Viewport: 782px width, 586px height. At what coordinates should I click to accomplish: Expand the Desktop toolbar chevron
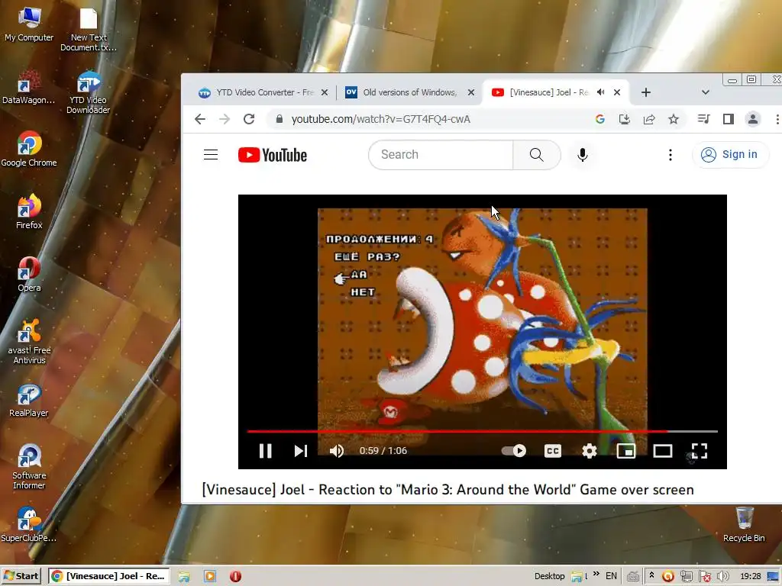[x=596, y=575]
